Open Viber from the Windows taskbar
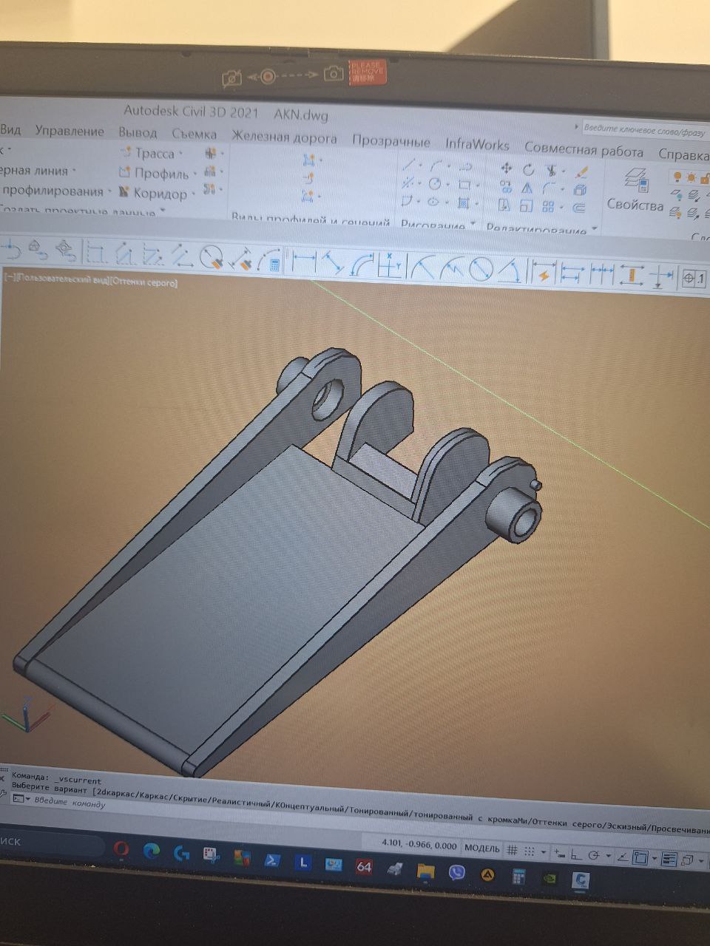Viewport: 710px width, 946px height. (457, 873)
